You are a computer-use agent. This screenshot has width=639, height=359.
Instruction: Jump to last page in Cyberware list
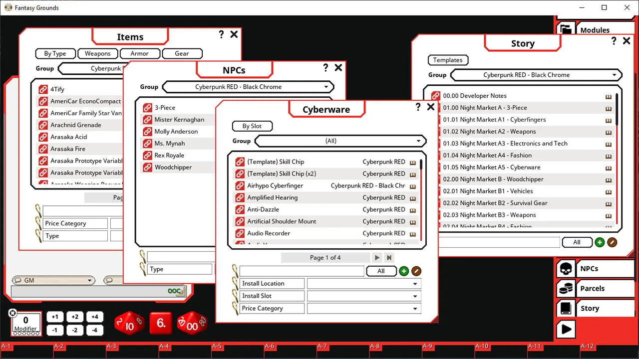(x=389, y=258)
